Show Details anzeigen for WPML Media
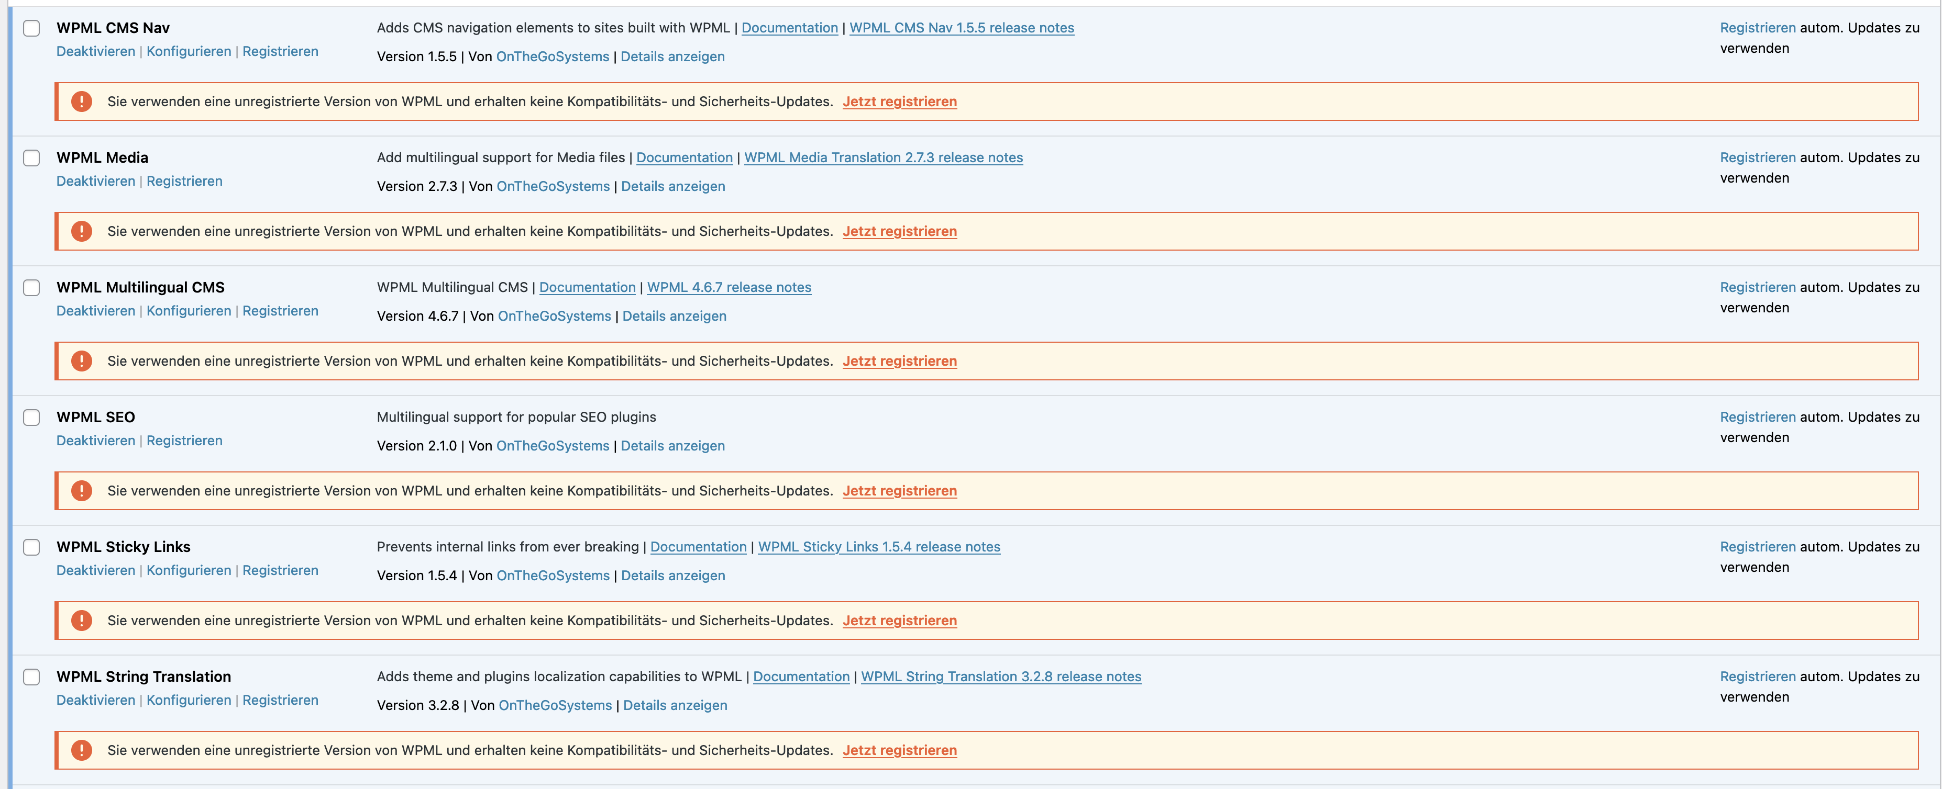The image size is (1942, 789). [x=673, y=186]
